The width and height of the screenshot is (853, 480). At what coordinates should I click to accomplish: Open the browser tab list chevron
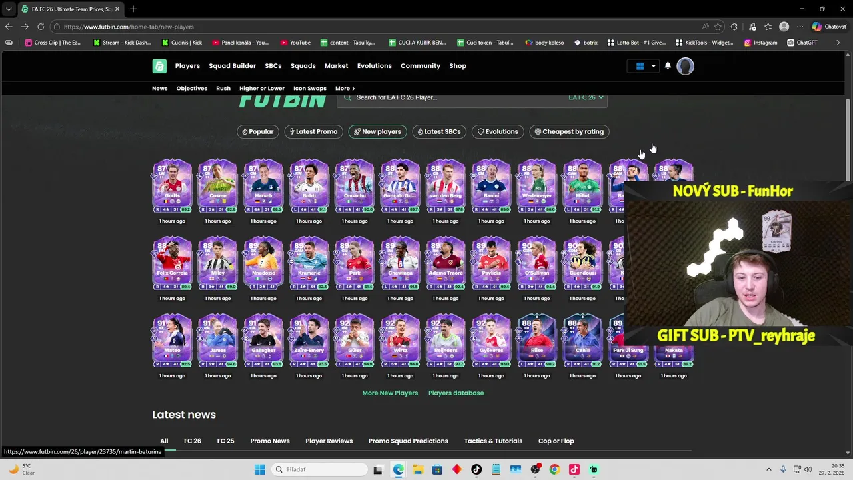tap(9, 9)
